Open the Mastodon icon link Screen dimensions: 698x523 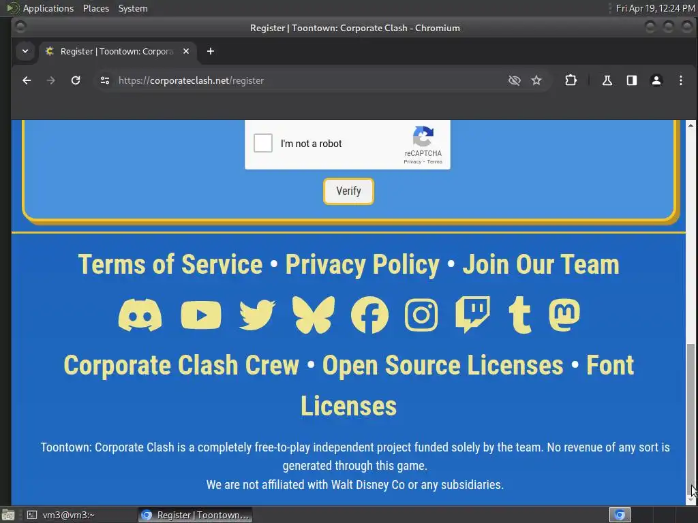[x=564, y=315]
